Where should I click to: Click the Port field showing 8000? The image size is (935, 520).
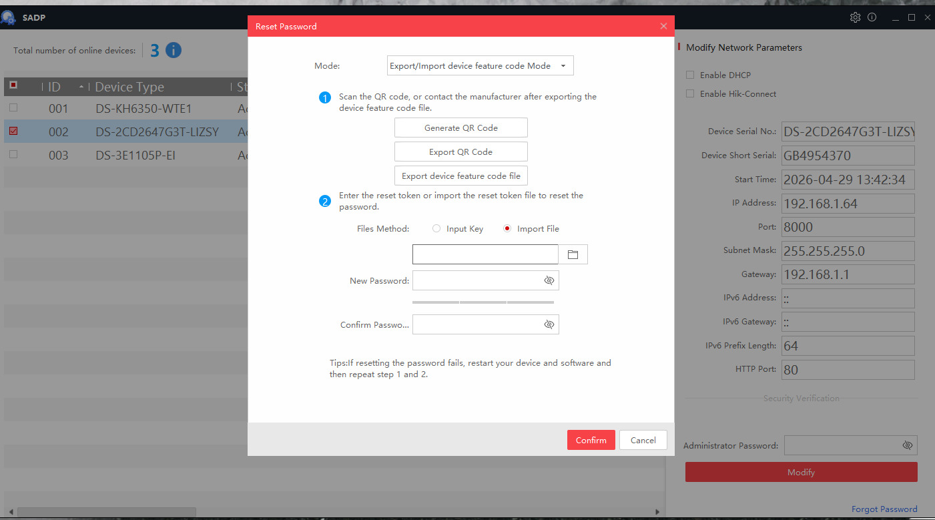pos(848,226)
